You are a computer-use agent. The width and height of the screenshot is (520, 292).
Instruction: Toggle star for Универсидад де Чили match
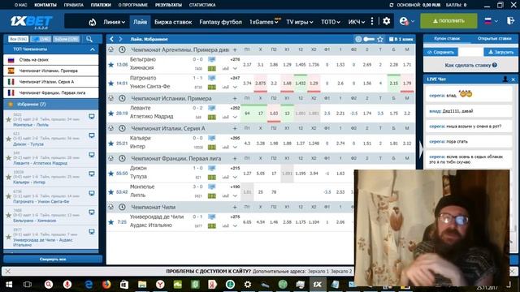tap(110, 221)
